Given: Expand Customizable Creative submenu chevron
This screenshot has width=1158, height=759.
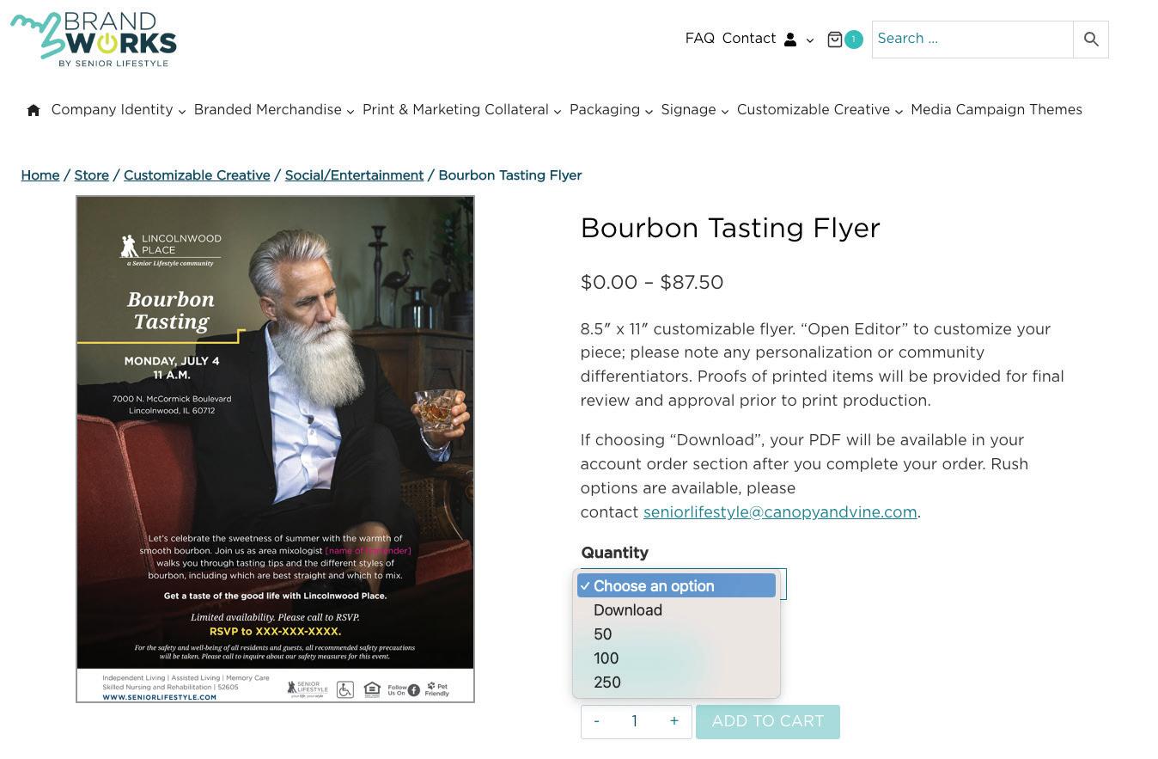Looking at the screenshot, I should coord(899,111).
